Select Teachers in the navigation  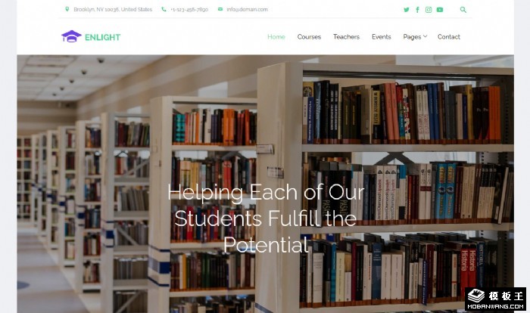(x=346, y=37)
